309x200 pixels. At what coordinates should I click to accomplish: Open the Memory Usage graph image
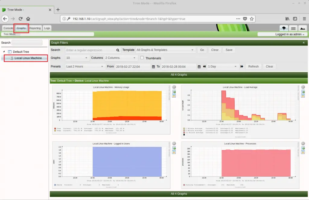(x=111, y=110)
